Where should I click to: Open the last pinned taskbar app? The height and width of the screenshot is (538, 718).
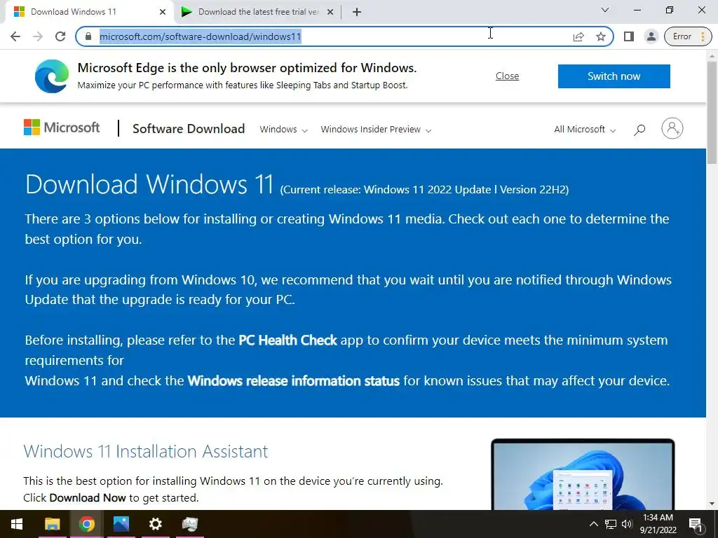[x=189, y=524]
